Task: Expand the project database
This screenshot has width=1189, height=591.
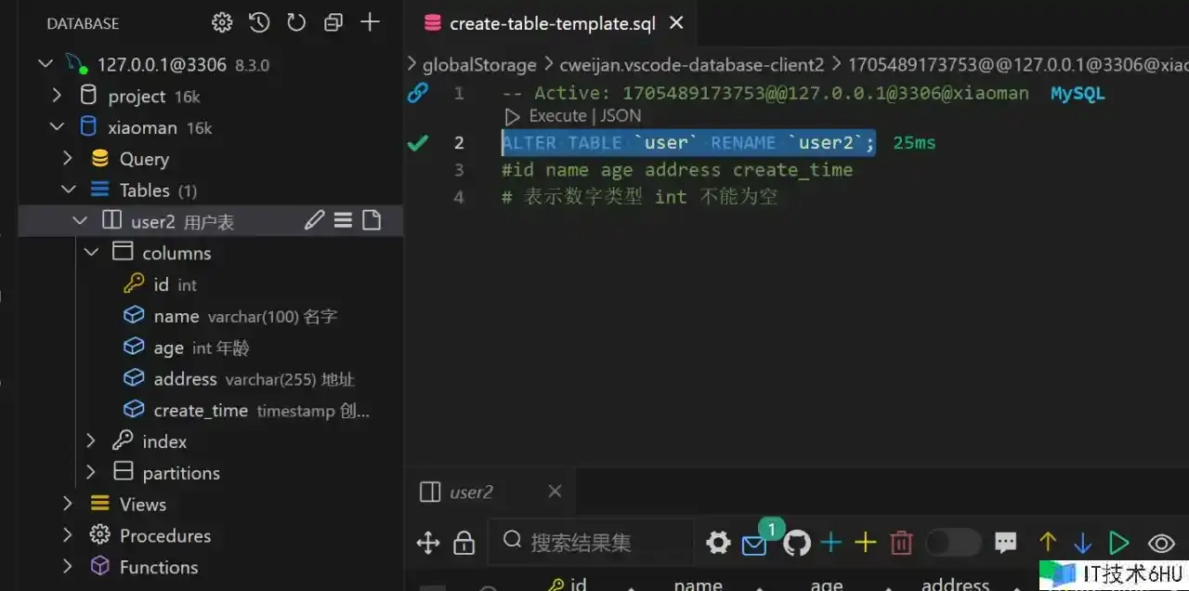Action: (57, 96)
